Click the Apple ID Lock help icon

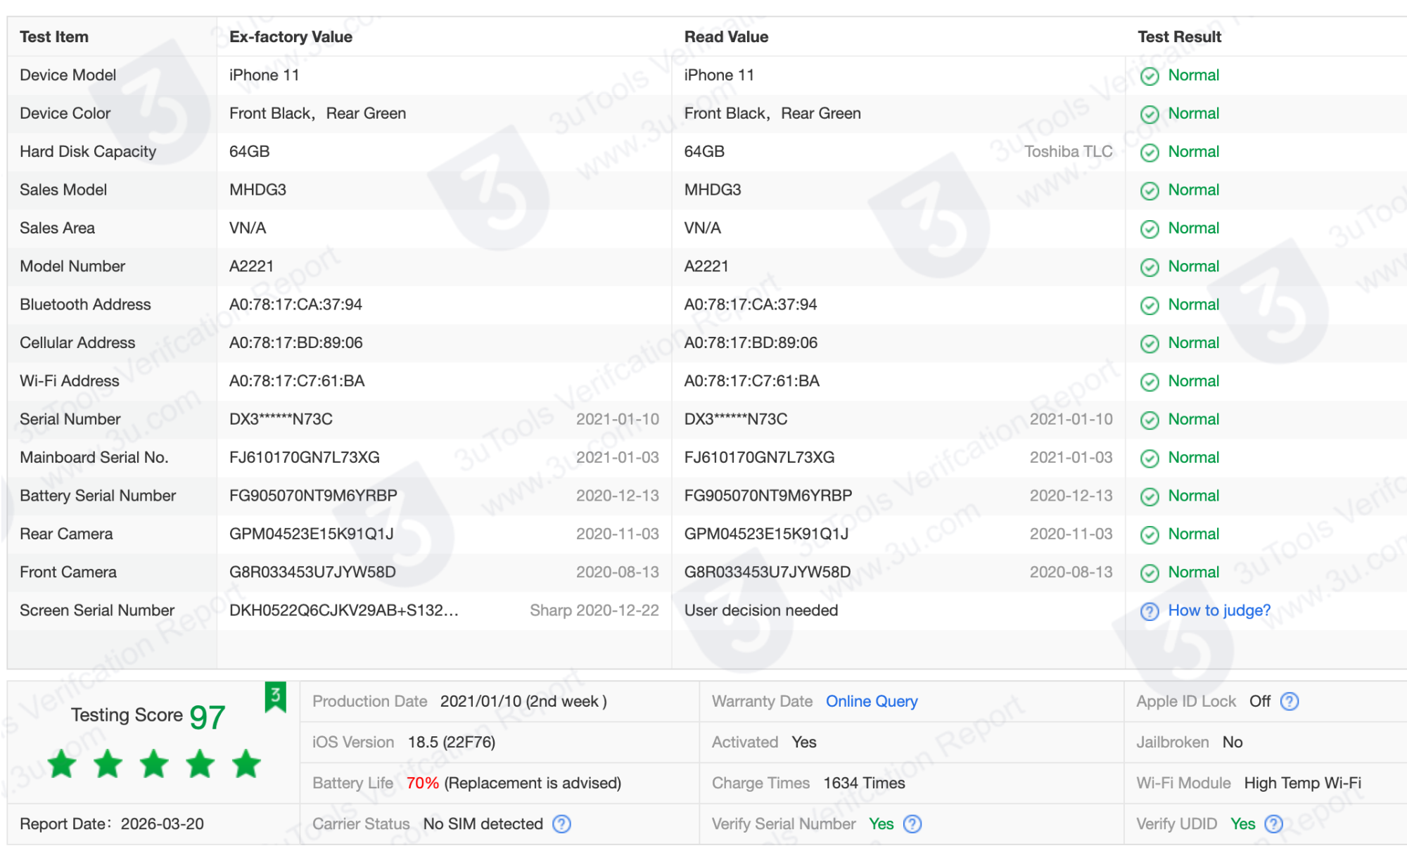tap(1290, 701)
